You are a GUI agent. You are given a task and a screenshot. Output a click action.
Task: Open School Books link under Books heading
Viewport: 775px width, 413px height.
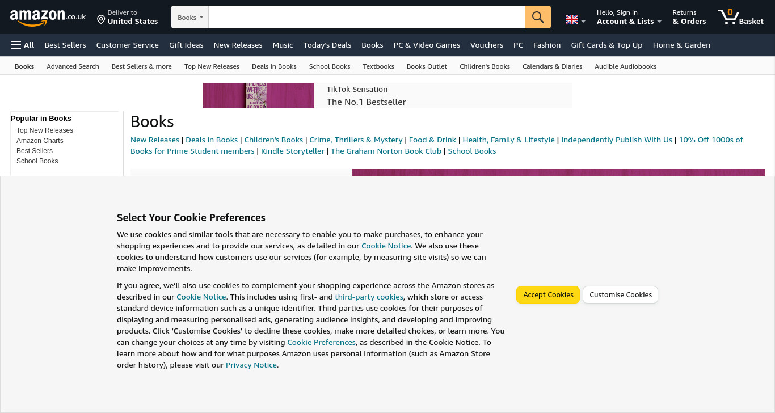[x=472, y=151]
